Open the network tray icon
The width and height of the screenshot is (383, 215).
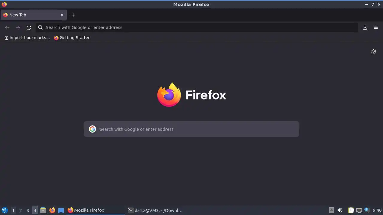pyautogui.click(x=359, y=210)
